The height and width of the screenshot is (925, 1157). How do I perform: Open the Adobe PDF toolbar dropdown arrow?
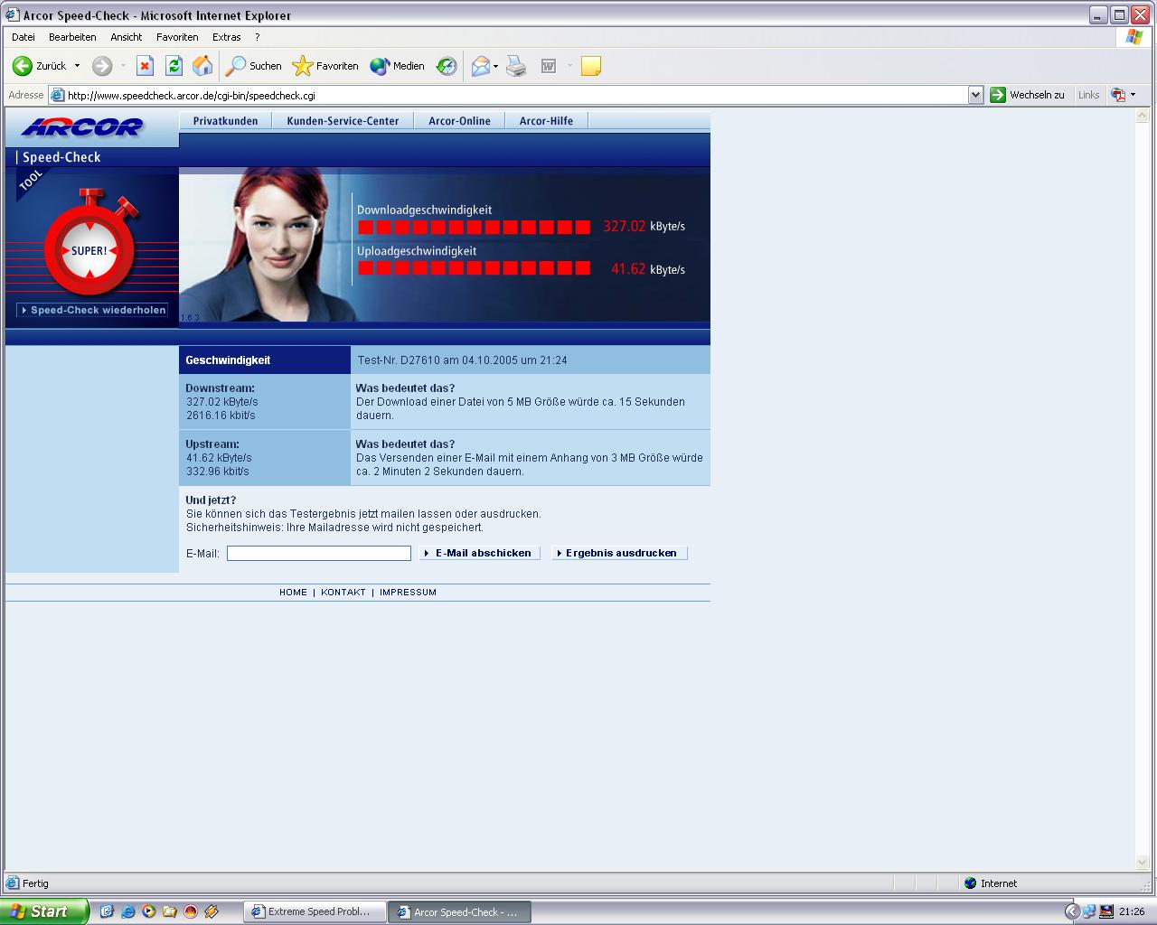tap(1133, 95)
